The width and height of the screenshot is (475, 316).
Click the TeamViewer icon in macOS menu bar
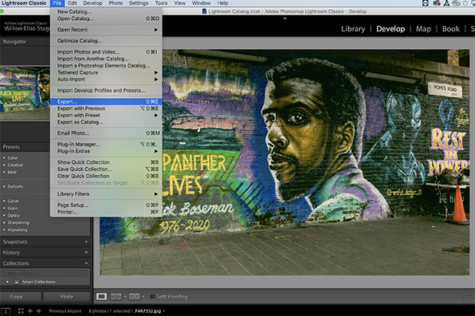tap(426, 3)
